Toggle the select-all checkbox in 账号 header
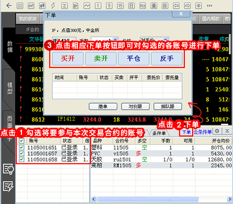Image resolution: width=233 pixels, height=204 pixels. tap(21, 141)
